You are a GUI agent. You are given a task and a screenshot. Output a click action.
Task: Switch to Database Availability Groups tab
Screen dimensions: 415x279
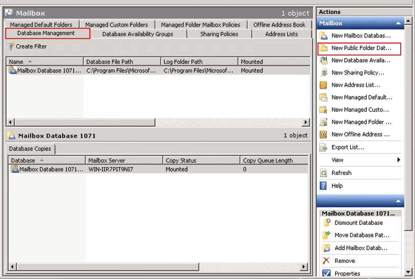pos(138,34)
